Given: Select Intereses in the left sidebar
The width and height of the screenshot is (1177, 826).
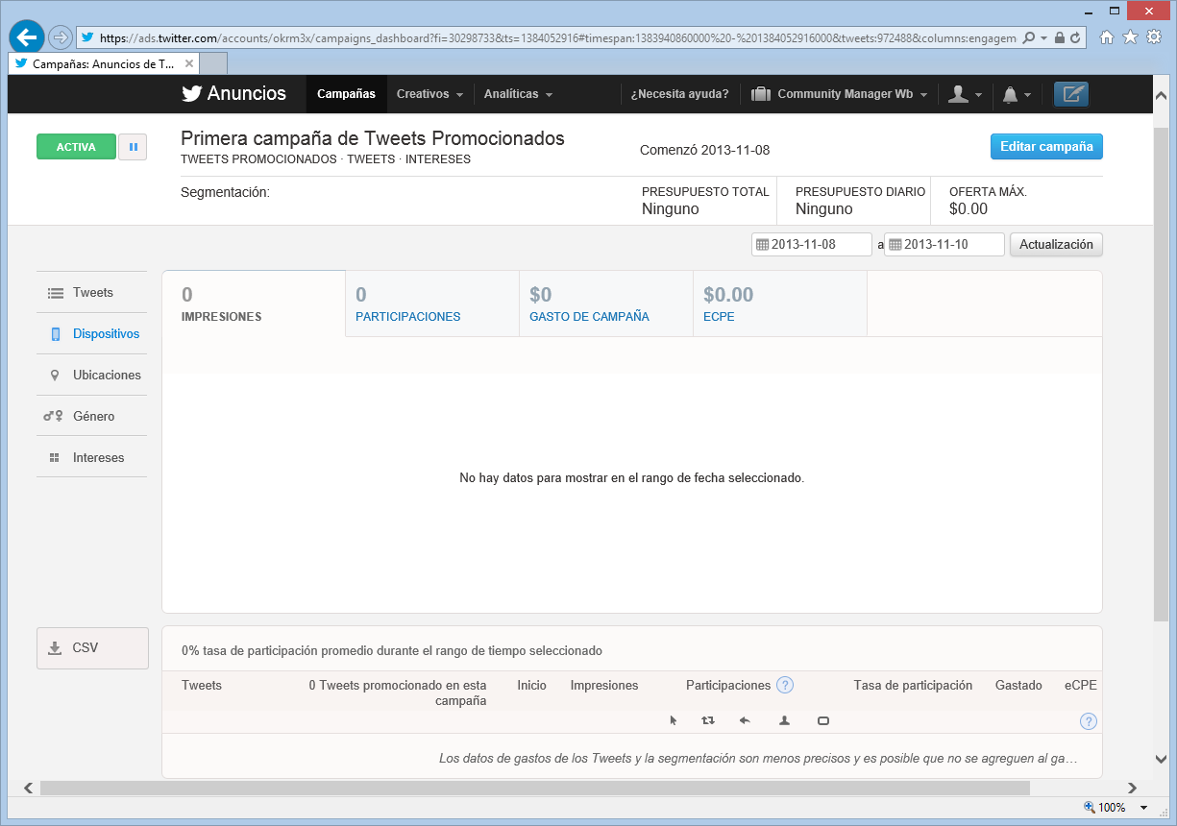Looking at the screenshot, I should point(92,458).
